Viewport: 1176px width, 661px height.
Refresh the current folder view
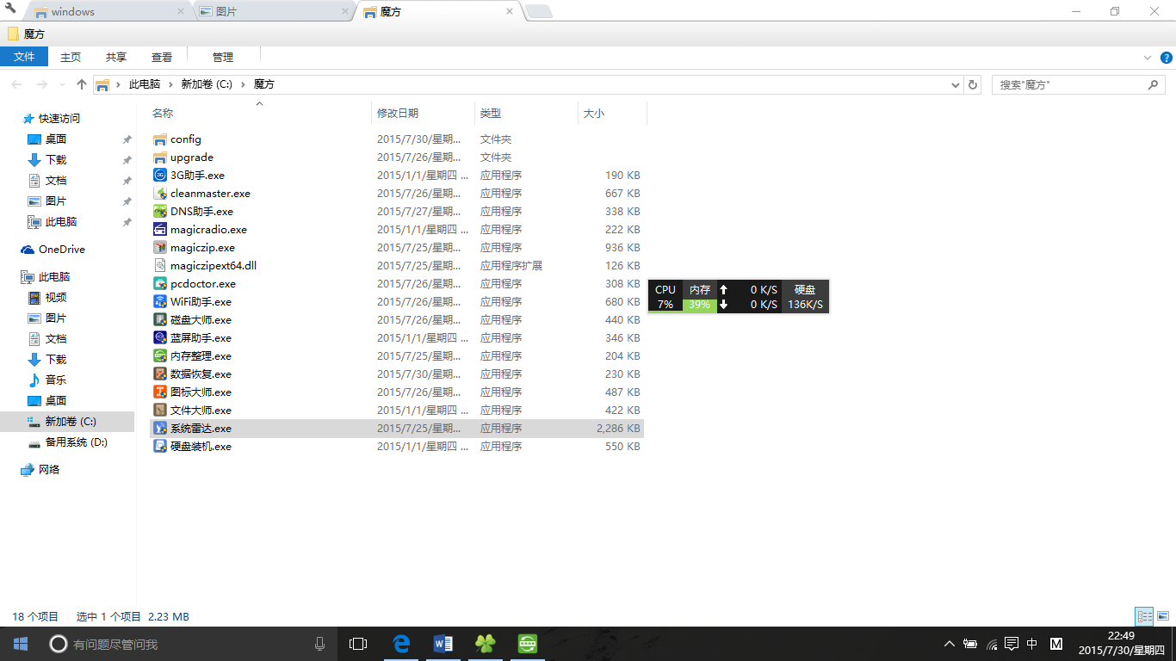pyautogui.click(x=974, y=85)
